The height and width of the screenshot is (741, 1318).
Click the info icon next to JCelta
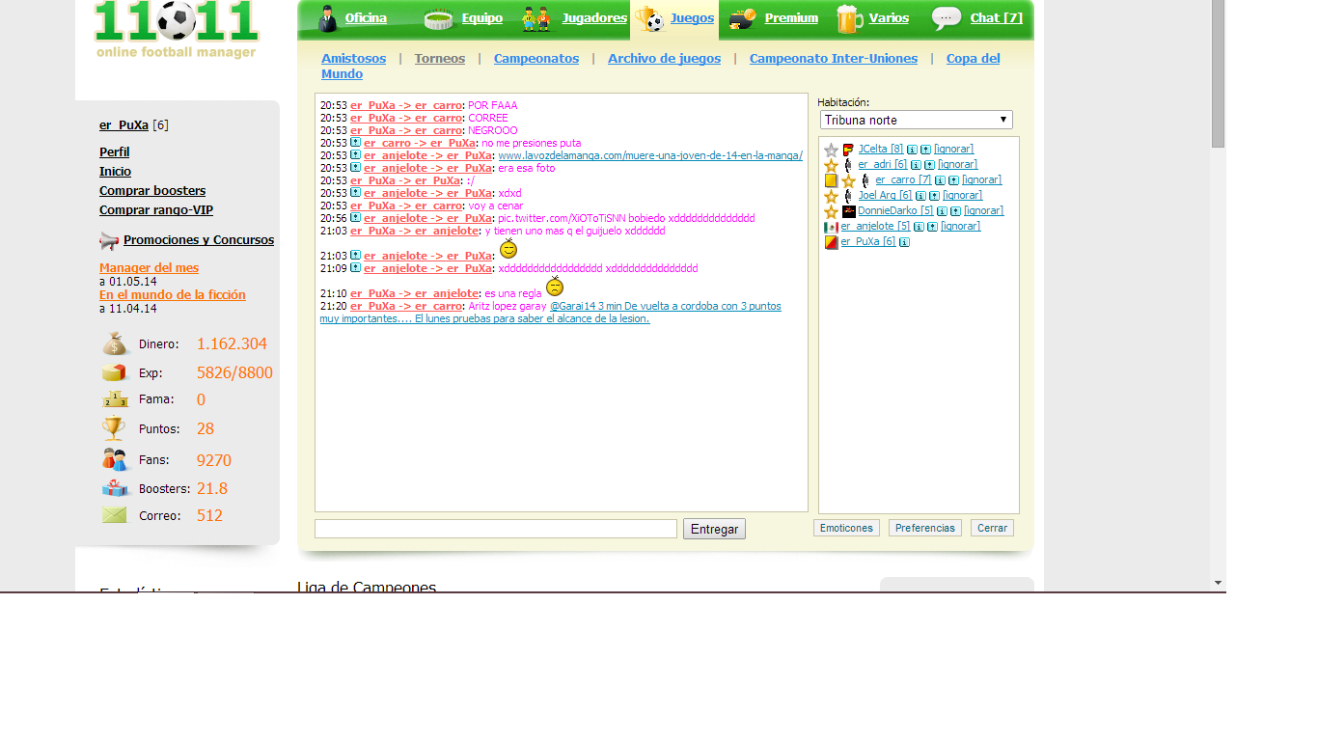coord(912,150)
